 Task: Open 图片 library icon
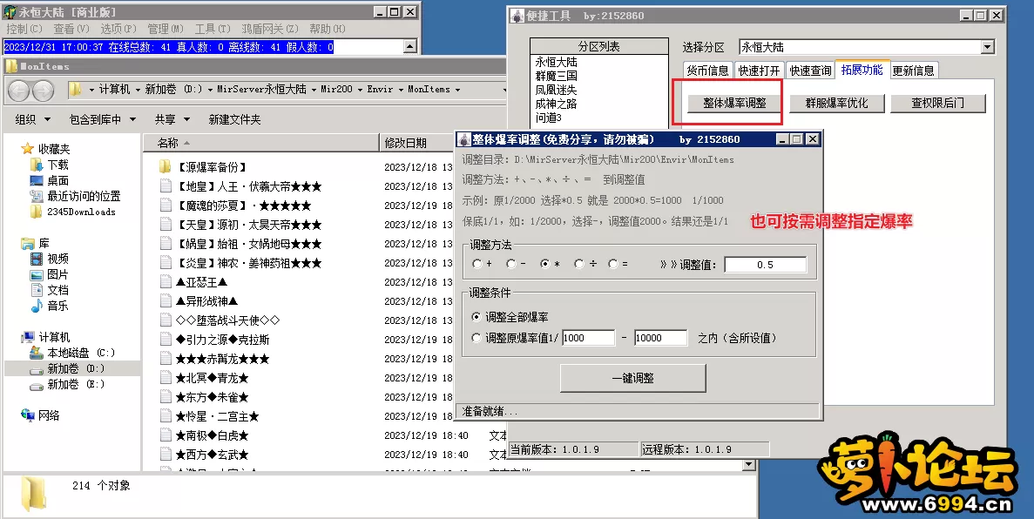coord(37,274)
